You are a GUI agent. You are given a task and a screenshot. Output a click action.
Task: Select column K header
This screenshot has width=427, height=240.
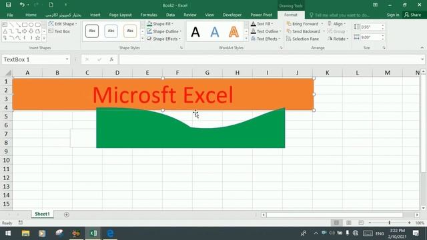(328, 73)
